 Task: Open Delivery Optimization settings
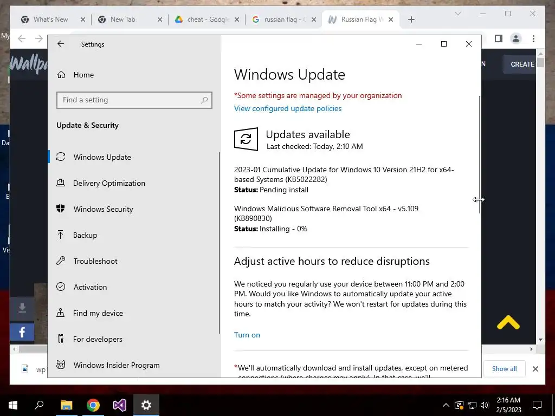pos(134,183)
